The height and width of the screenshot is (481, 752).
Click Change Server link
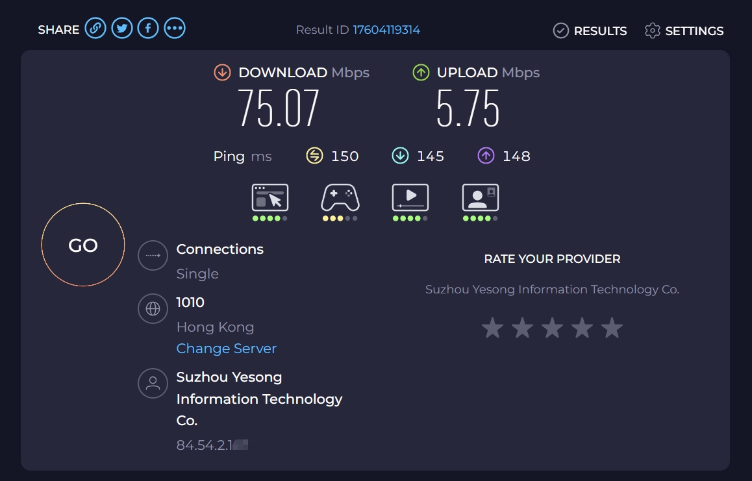(x=227, y=348)
